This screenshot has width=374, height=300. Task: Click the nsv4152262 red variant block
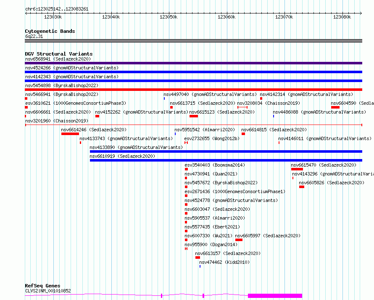(x=97, y=116)
